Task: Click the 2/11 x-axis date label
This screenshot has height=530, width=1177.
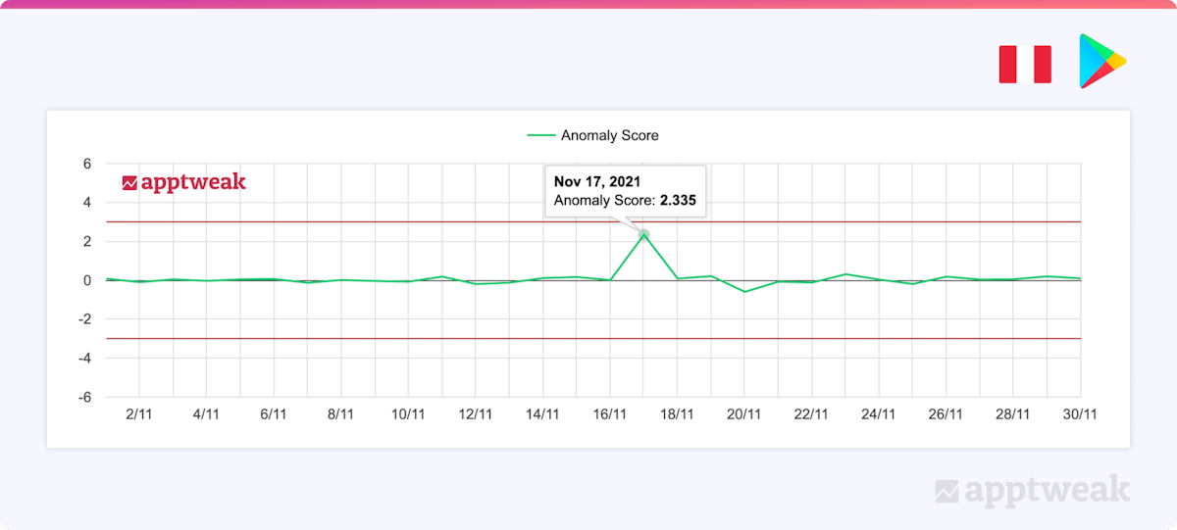Action: click(x=138, y=414)
